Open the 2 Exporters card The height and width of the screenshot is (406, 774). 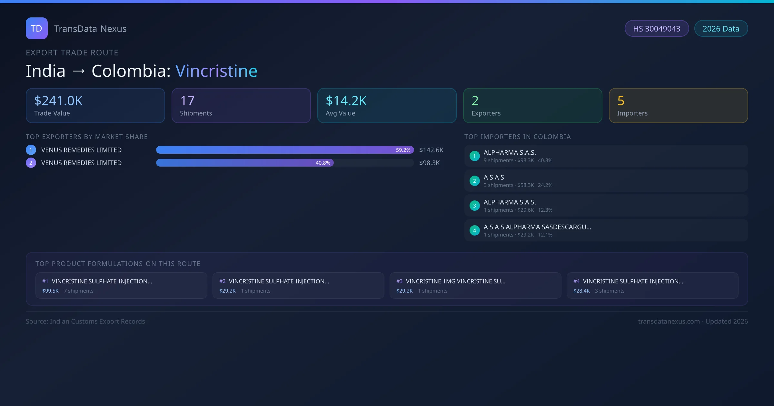coord(532,106)
